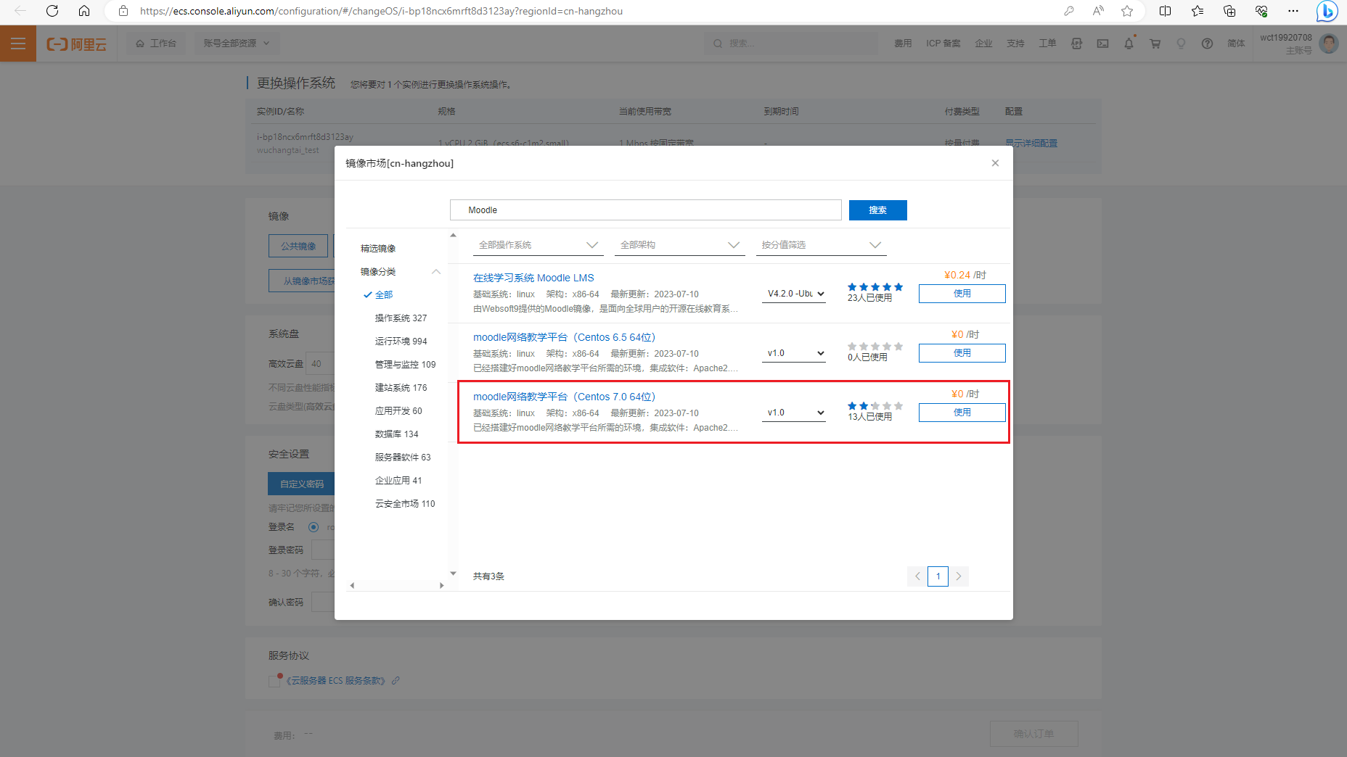Open version dropdown for Centos 6.5 image
This screenshot has width=1347, height=757.
pyautogui.click(x=794, y=353)
